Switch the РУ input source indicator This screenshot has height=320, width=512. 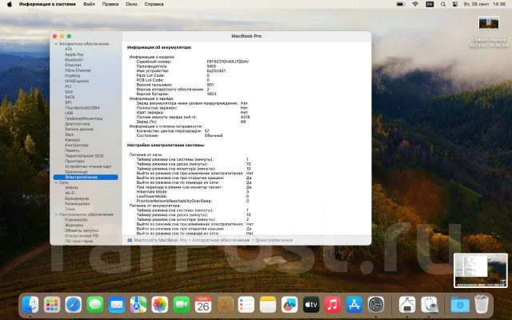(x=430, y=4)
